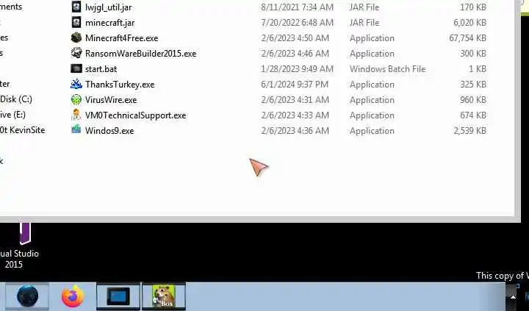
Task: Click the 8/11/2021 7:34 AM date cell
Action: (298, 7)
